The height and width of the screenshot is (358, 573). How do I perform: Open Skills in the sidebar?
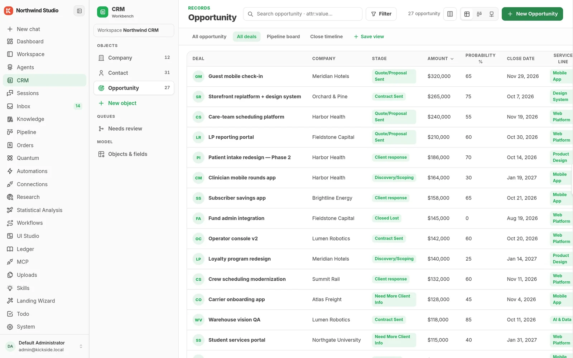(44, 288)
